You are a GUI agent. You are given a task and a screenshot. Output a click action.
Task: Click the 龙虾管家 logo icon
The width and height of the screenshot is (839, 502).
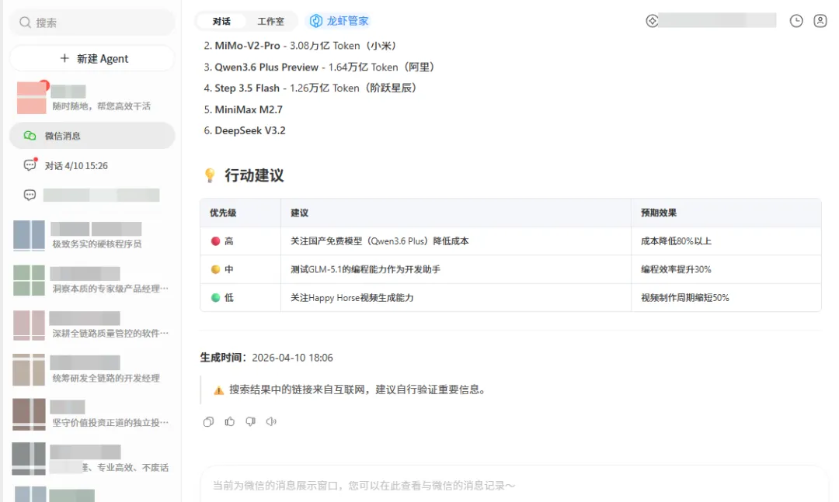click(316, 21)
